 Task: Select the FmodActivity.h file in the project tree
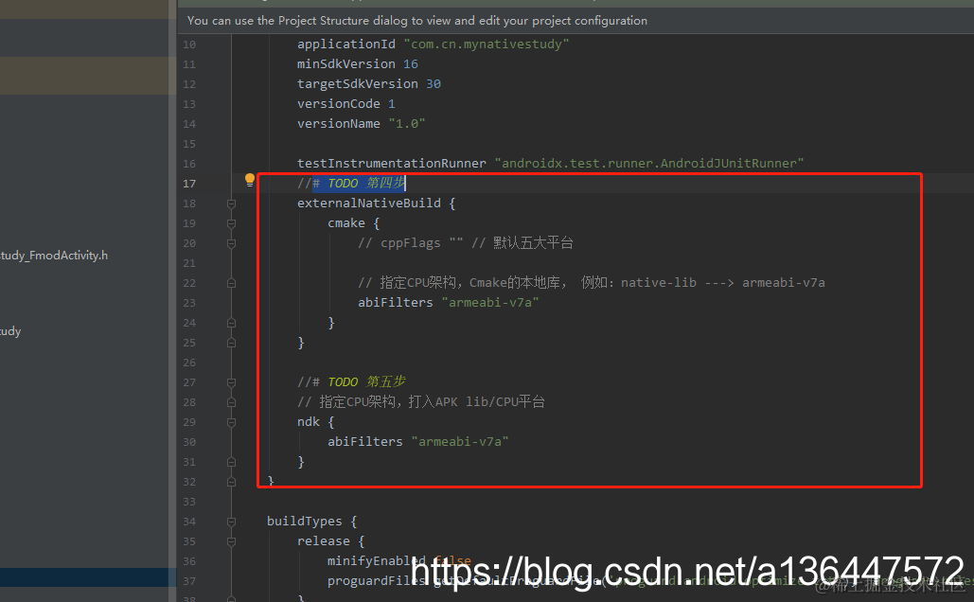pyautogui.click(x=54, y=256)
